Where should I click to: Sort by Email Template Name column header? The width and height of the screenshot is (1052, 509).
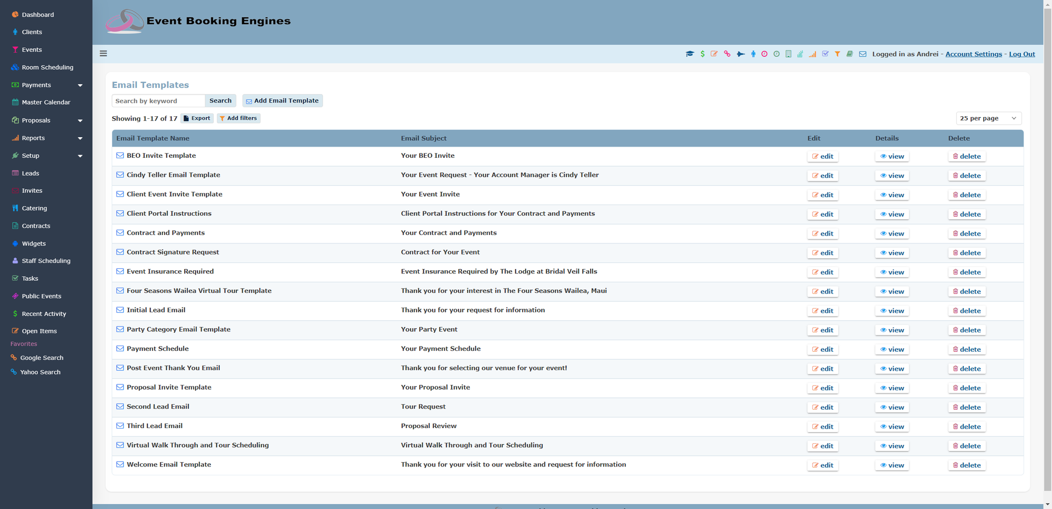click(153, 138)
